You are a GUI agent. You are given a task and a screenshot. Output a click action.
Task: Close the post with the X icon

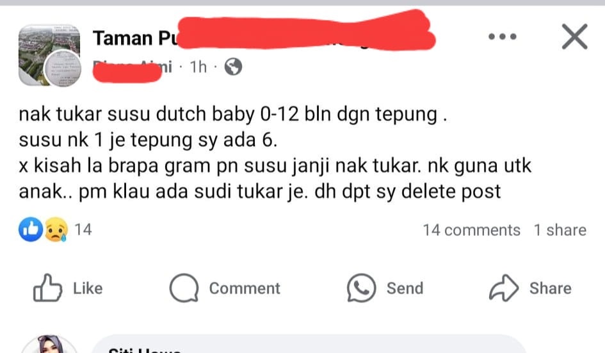(574, 37)
